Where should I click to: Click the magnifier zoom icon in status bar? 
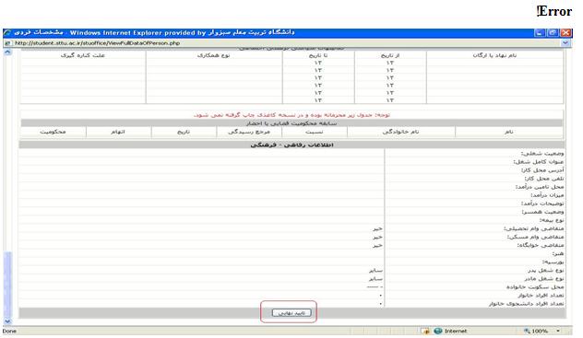pos(527,331)
